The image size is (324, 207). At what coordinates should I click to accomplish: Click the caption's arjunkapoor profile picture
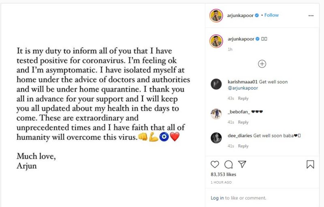[x=216, y=40]
